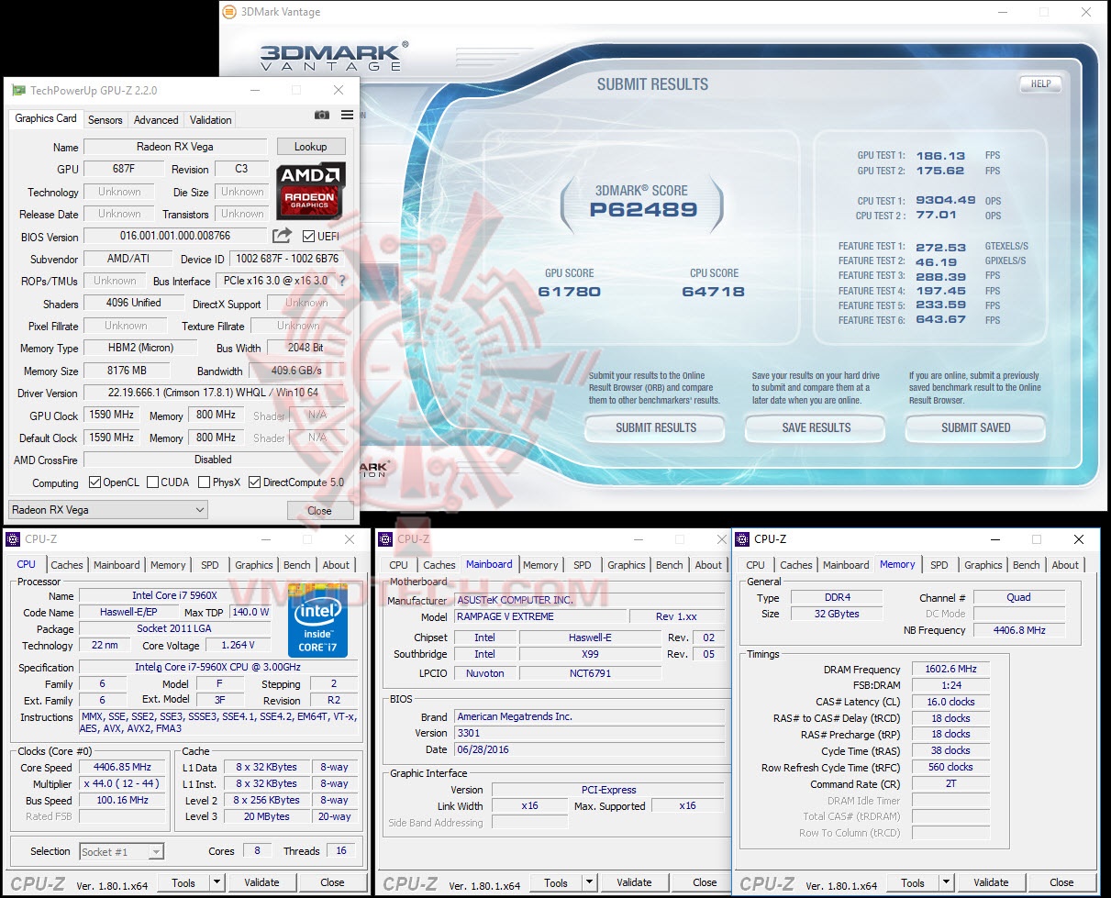Click the Core Speed value 4406.85 MHz
Screen dimensions: 1111x898
124,768
